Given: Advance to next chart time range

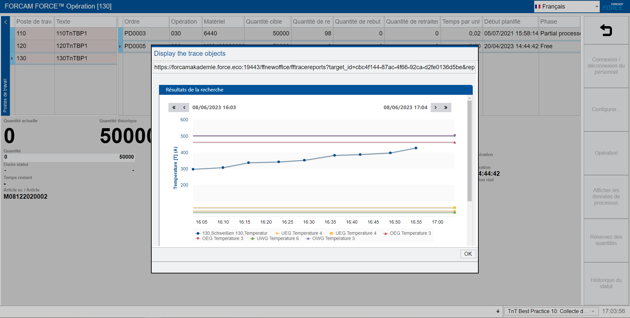Looking at the screenshot, I should pyautogui.click(x=436, y=108).
